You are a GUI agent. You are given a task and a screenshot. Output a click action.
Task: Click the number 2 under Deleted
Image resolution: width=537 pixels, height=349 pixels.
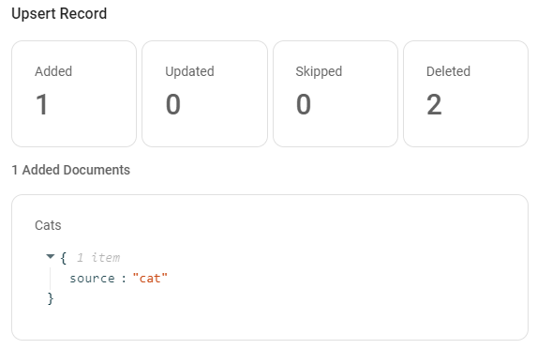click(x=434, y=104)
